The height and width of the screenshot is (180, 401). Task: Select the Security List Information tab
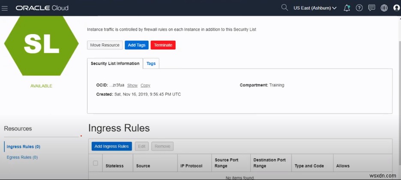pos(115,64)
